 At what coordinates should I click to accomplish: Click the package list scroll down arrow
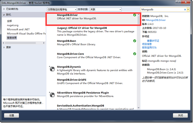[x=138, y=108]
